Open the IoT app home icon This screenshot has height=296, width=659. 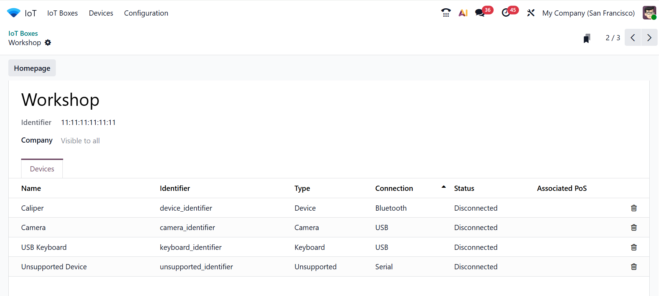(x=14, y=13)
